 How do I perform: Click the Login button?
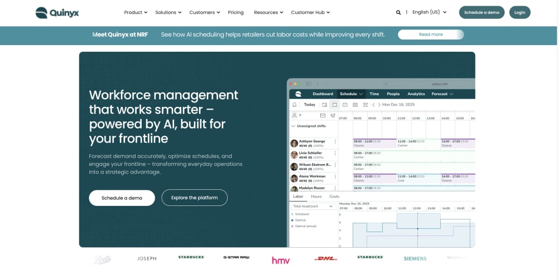[519, 12]
